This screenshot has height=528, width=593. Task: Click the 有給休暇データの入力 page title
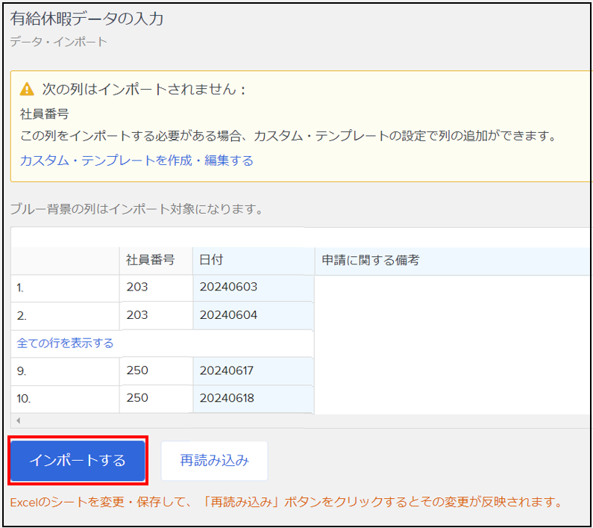(87, 19)
